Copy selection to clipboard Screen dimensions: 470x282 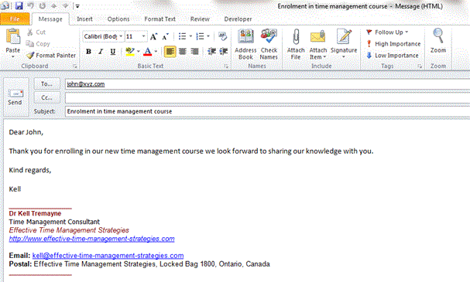click(38, 44)
